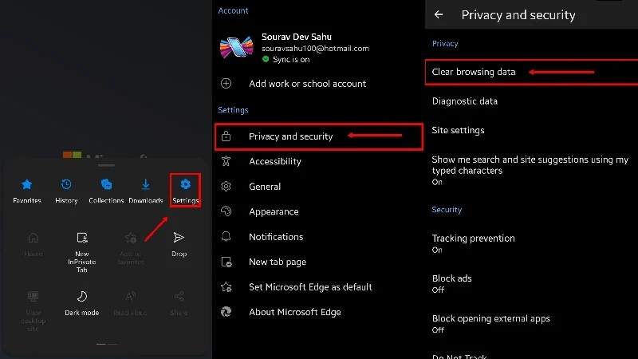Open Notifications settings entry
The width and height of the screenshot is (638, 359).
tap(318, 237)
